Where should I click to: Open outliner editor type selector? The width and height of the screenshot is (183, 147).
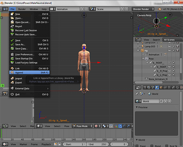pos(138,40)
